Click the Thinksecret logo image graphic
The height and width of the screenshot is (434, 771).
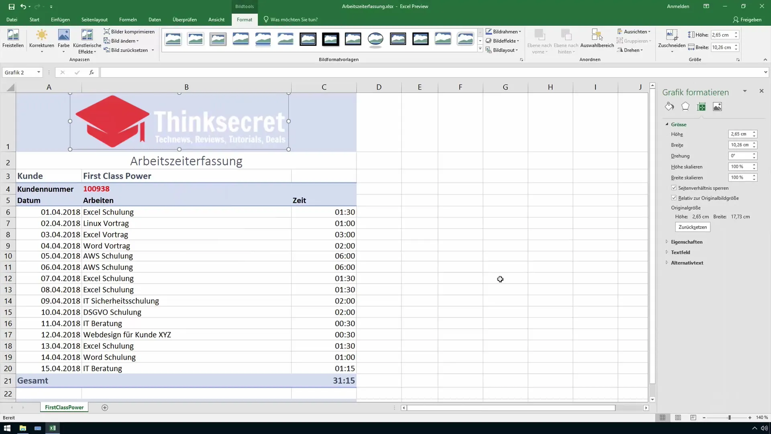coord(179,121)
